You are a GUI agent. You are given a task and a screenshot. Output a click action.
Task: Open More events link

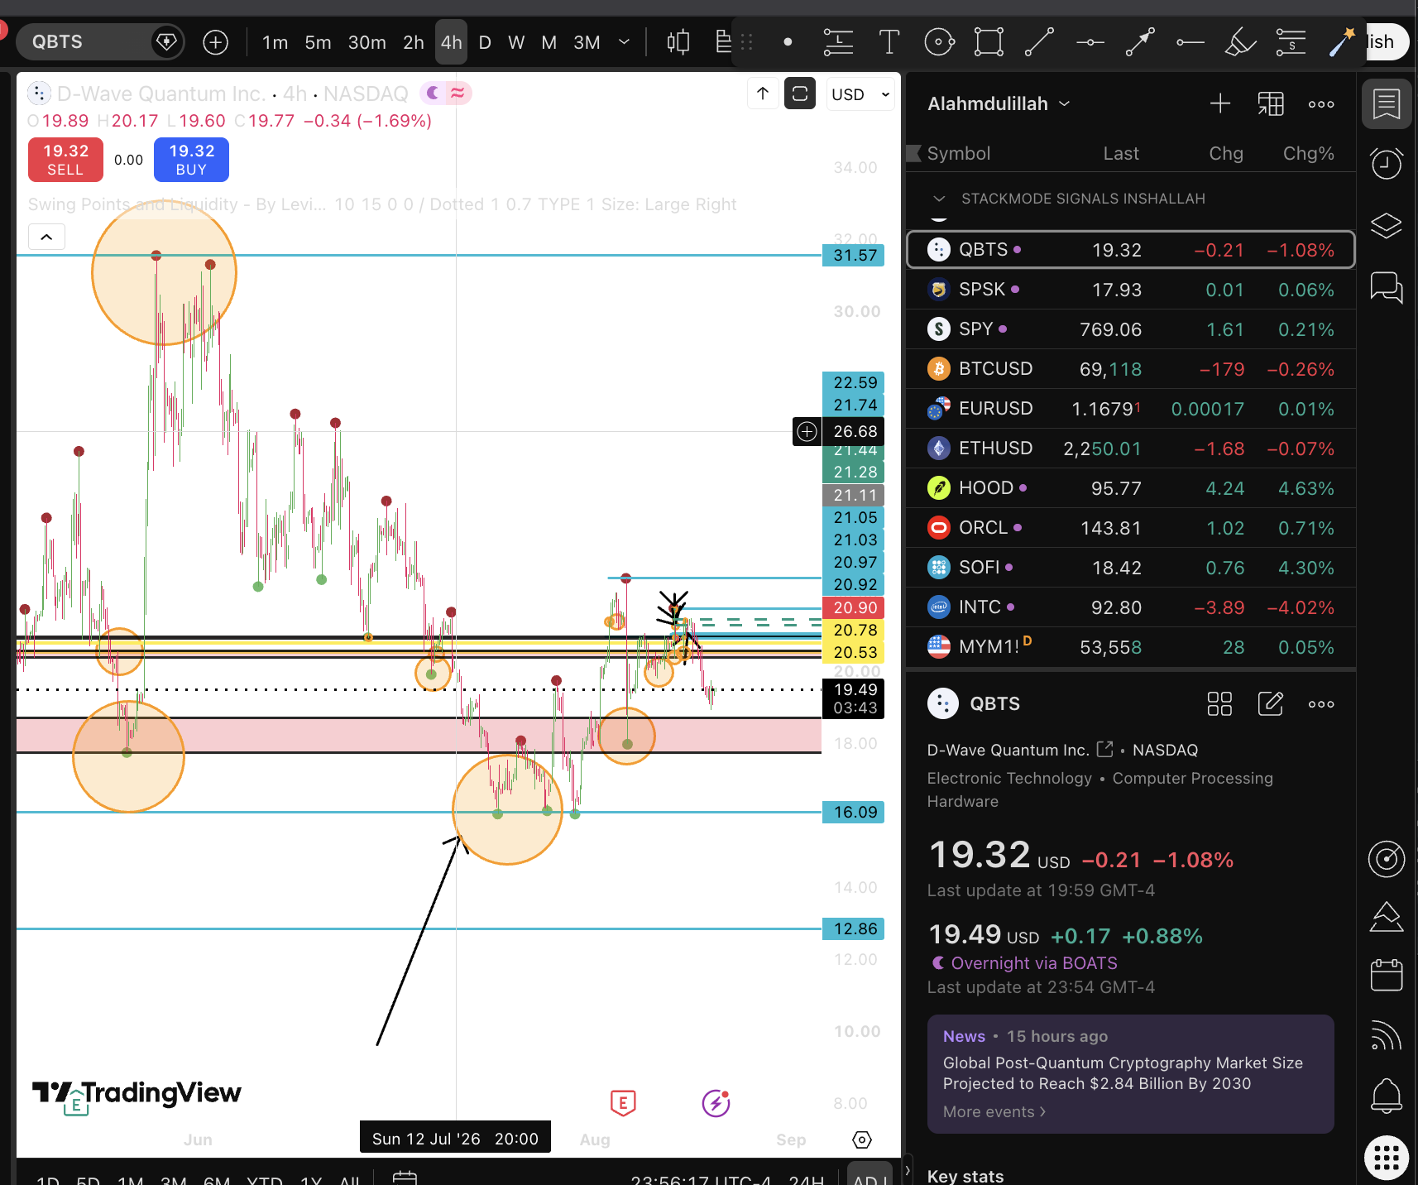(994, 1111)
